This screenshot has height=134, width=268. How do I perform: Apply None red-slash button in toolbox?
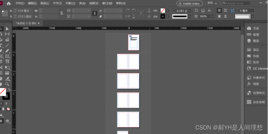pyautogui.click(x=8, y=109)
